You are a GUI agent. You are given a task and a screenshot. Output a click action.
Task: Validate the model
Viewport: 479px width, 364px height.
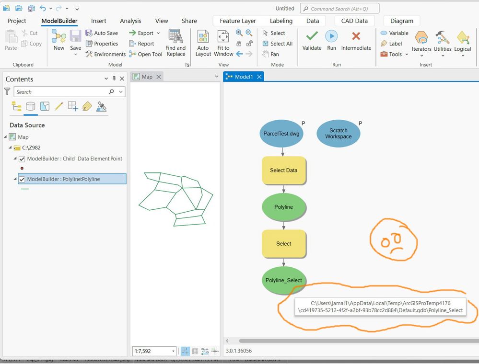(312, 40)
